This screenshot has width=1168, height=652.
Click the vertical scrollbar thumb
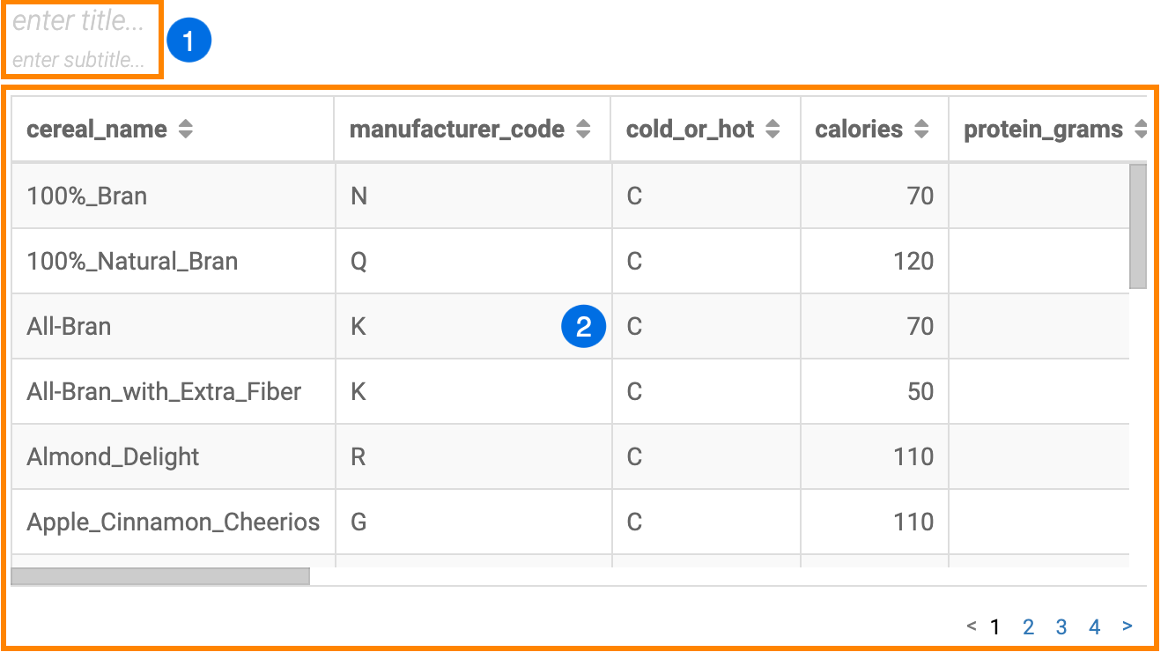(1138, 226)
